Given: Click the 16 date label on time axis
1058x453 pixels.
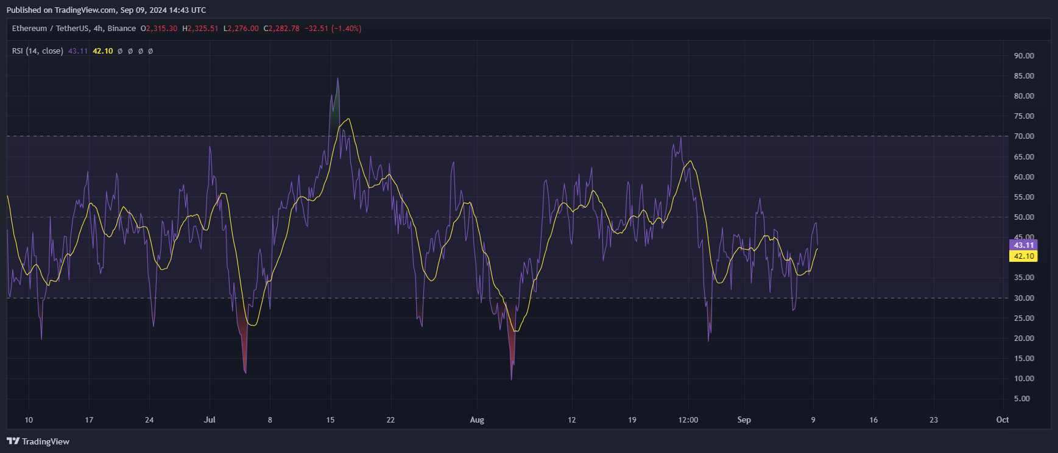Looking at the screenshot, I should (x=873, y=420).
